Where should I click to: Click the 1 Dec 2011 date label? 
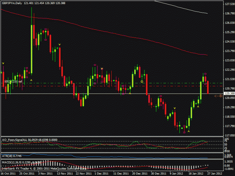[x=101, y=174]
